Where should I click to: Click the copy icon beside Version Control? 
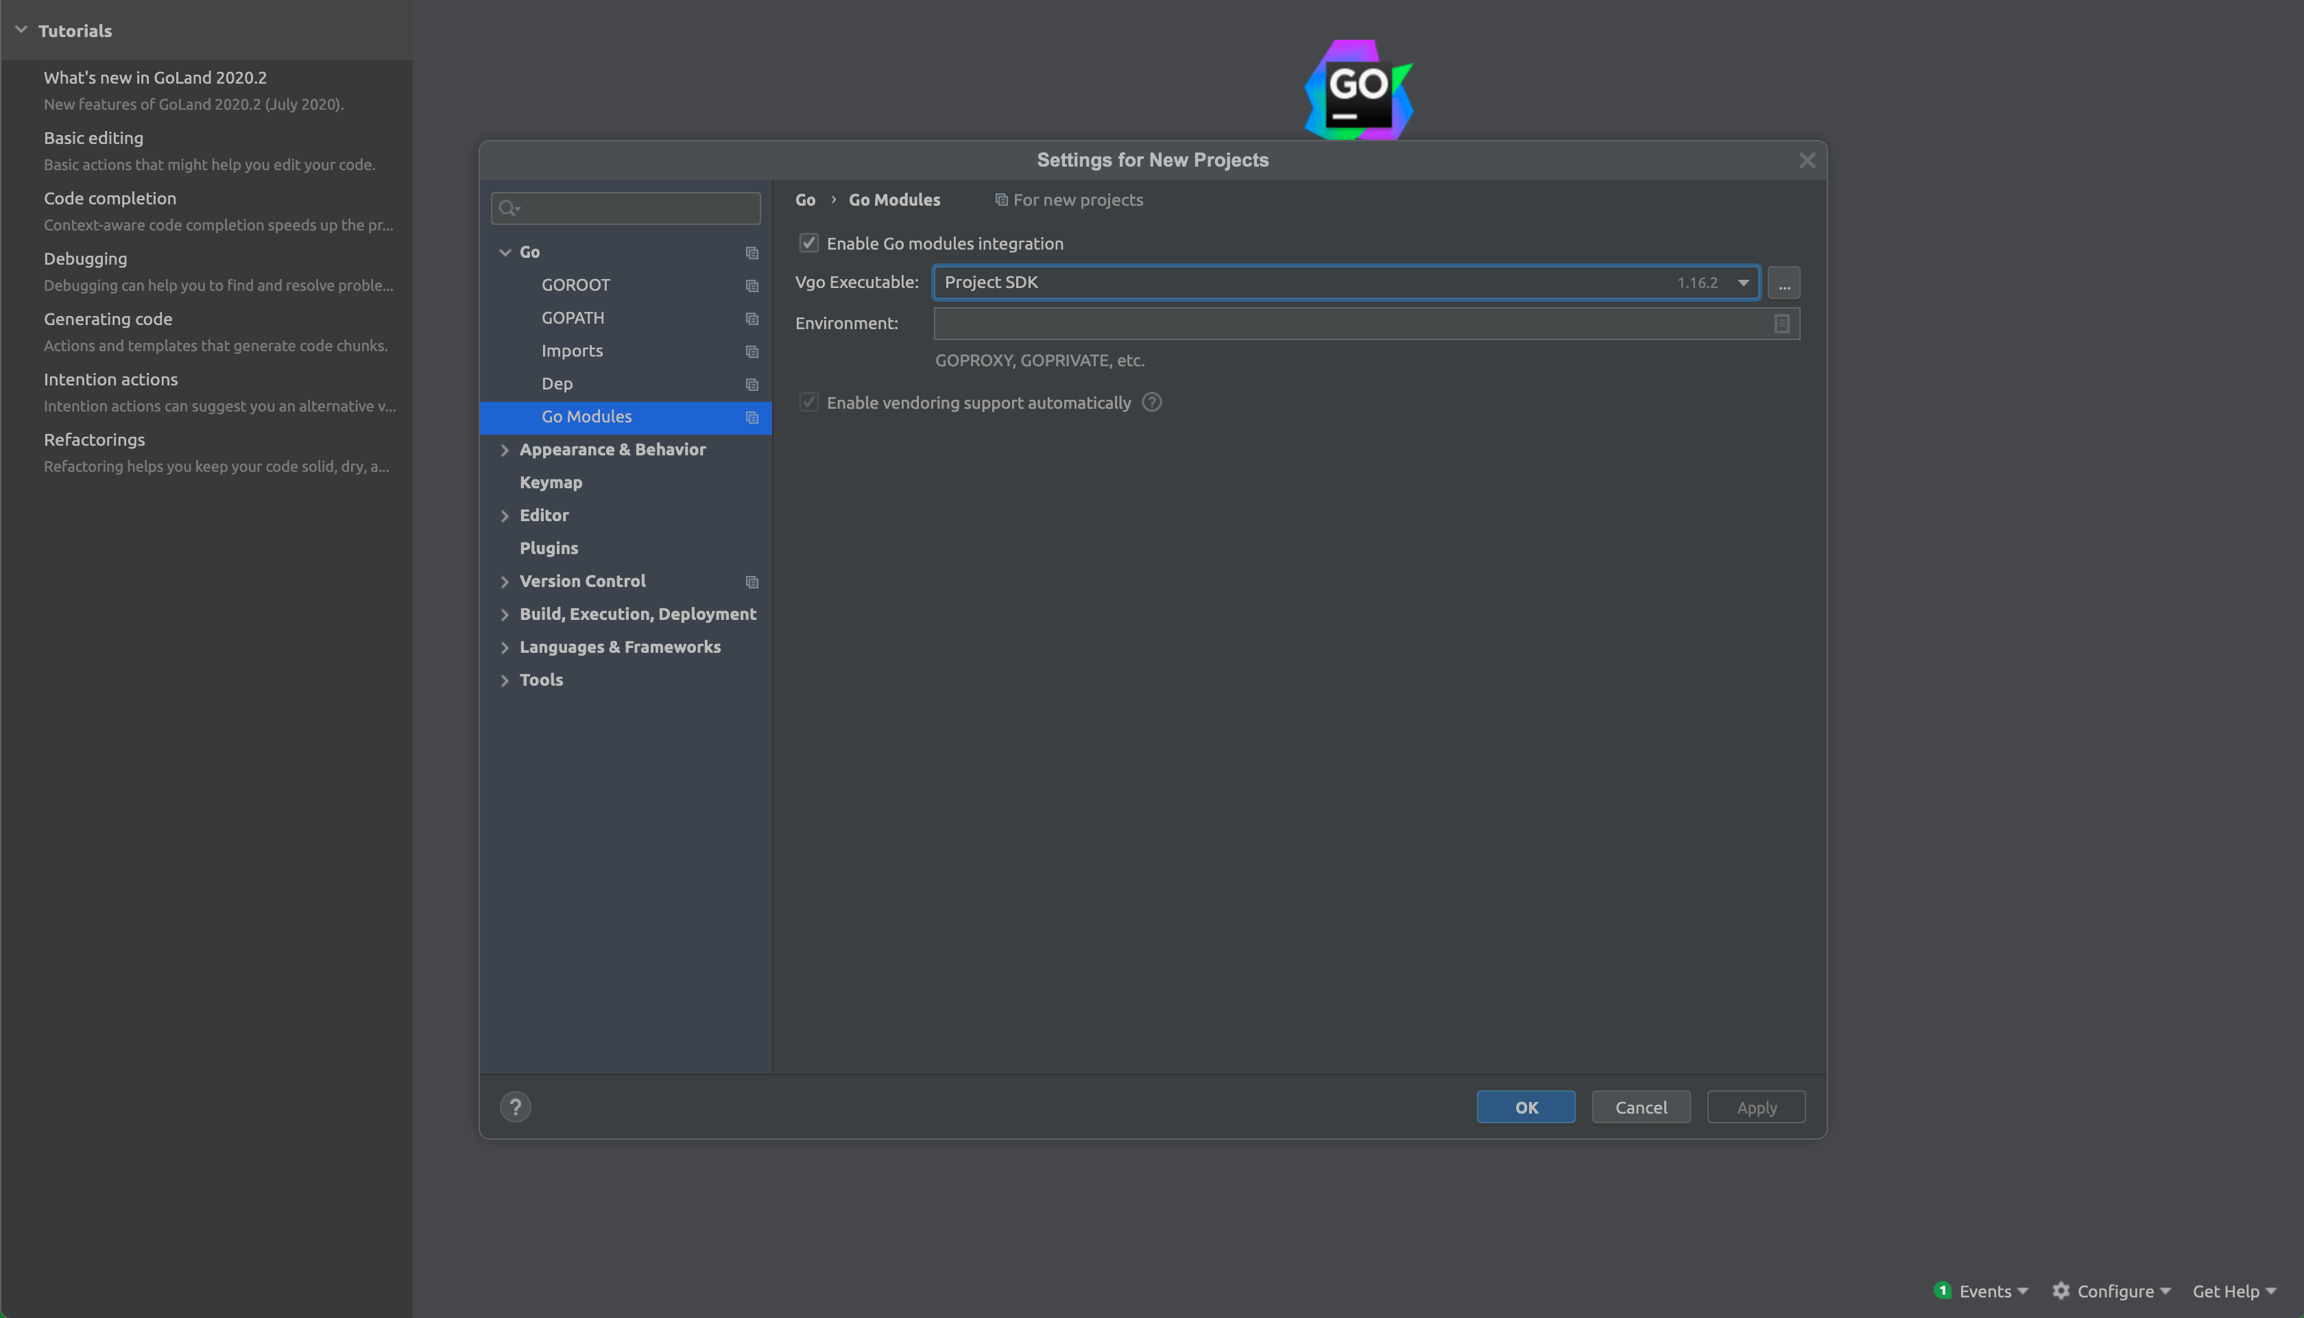[751, 582]
